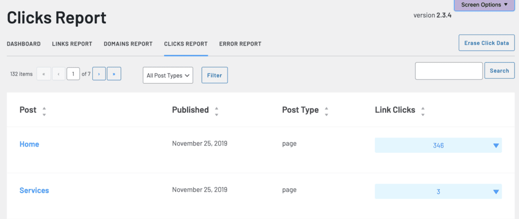Go to the previous results page
The height and width of the screenshot is (219, 519).
[x=59, y=74]
